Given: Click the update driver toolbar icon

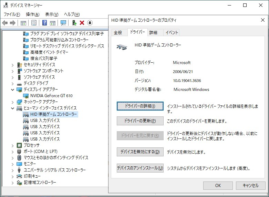Looking at the screenshot, I should [x=74, y=23].
